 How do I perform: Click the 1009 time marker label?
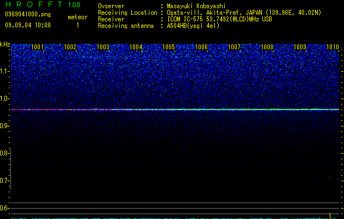coord(300,47)
